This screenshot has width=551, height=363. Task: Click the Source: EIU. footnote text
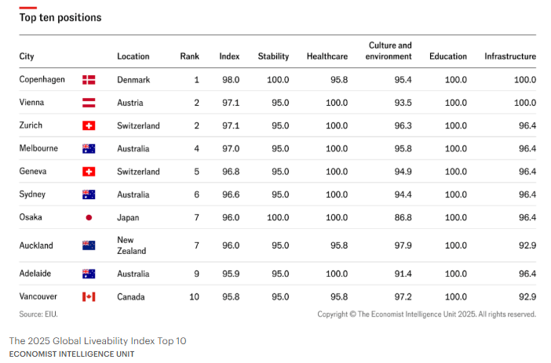tap(38, 314)
